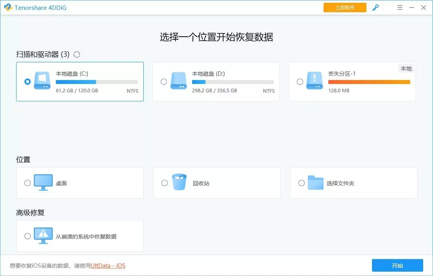Select the 本地磁盘 (C:) radio button
433x276 pixels.
tap(27, 82)
